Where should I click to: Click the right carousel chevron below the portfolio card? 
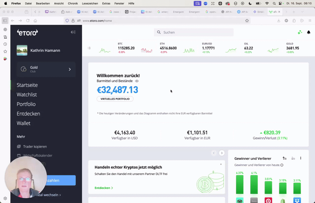(221, 153)
